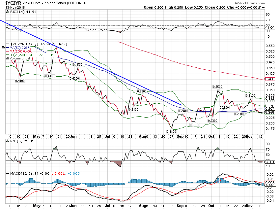The image size is (280, 209).
Task: Select the 0.3500 peak price label
Action: pyautogui.click(x=217, y=87)
